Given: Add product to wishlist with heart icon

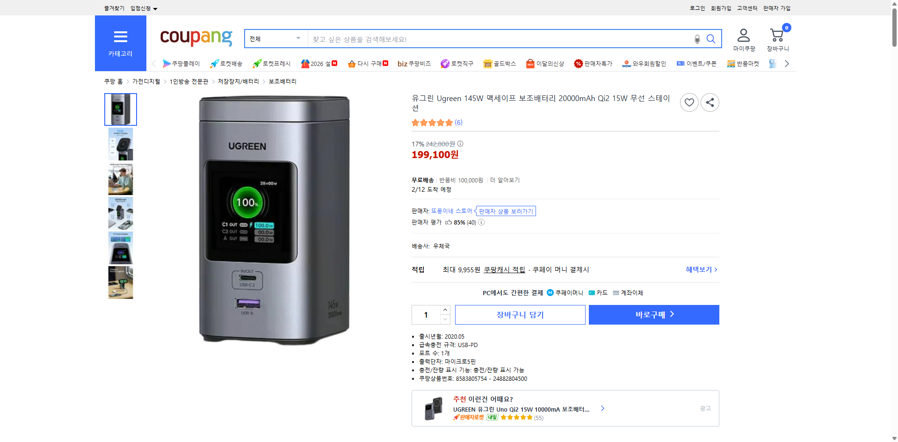Looking at the screenshot, I should pyautogui.click(x=689, y=102).
